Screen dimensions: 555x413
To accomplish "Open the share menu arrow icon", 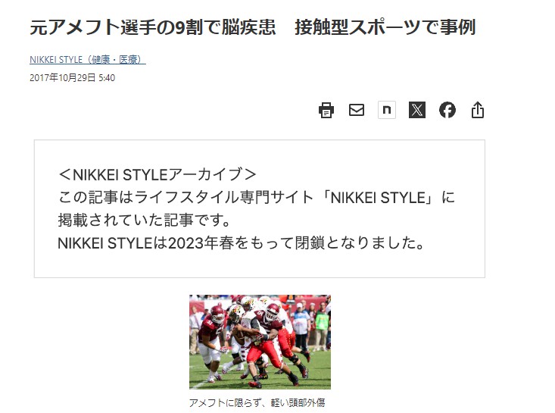I will point(478,110).
